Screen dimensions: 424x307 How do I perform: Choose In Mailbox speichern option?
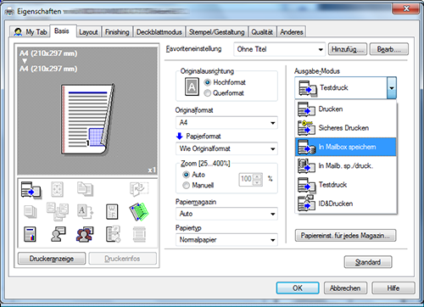click(346, 147)
